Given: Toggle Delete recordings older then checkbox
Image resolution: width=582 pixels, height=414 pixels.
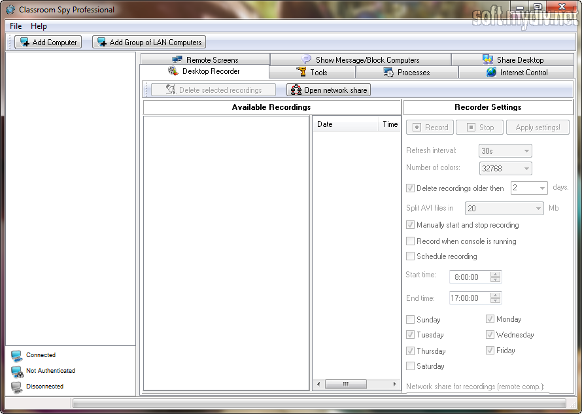Looking at the screenshot, I should point(410,188).
